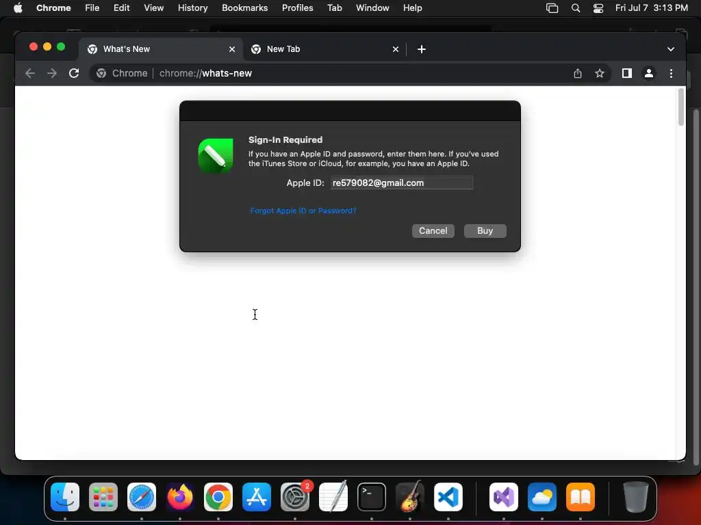Open Launchpad from the Dock
The width and height of the screenshot is (701, 525).
pos(103,497)
